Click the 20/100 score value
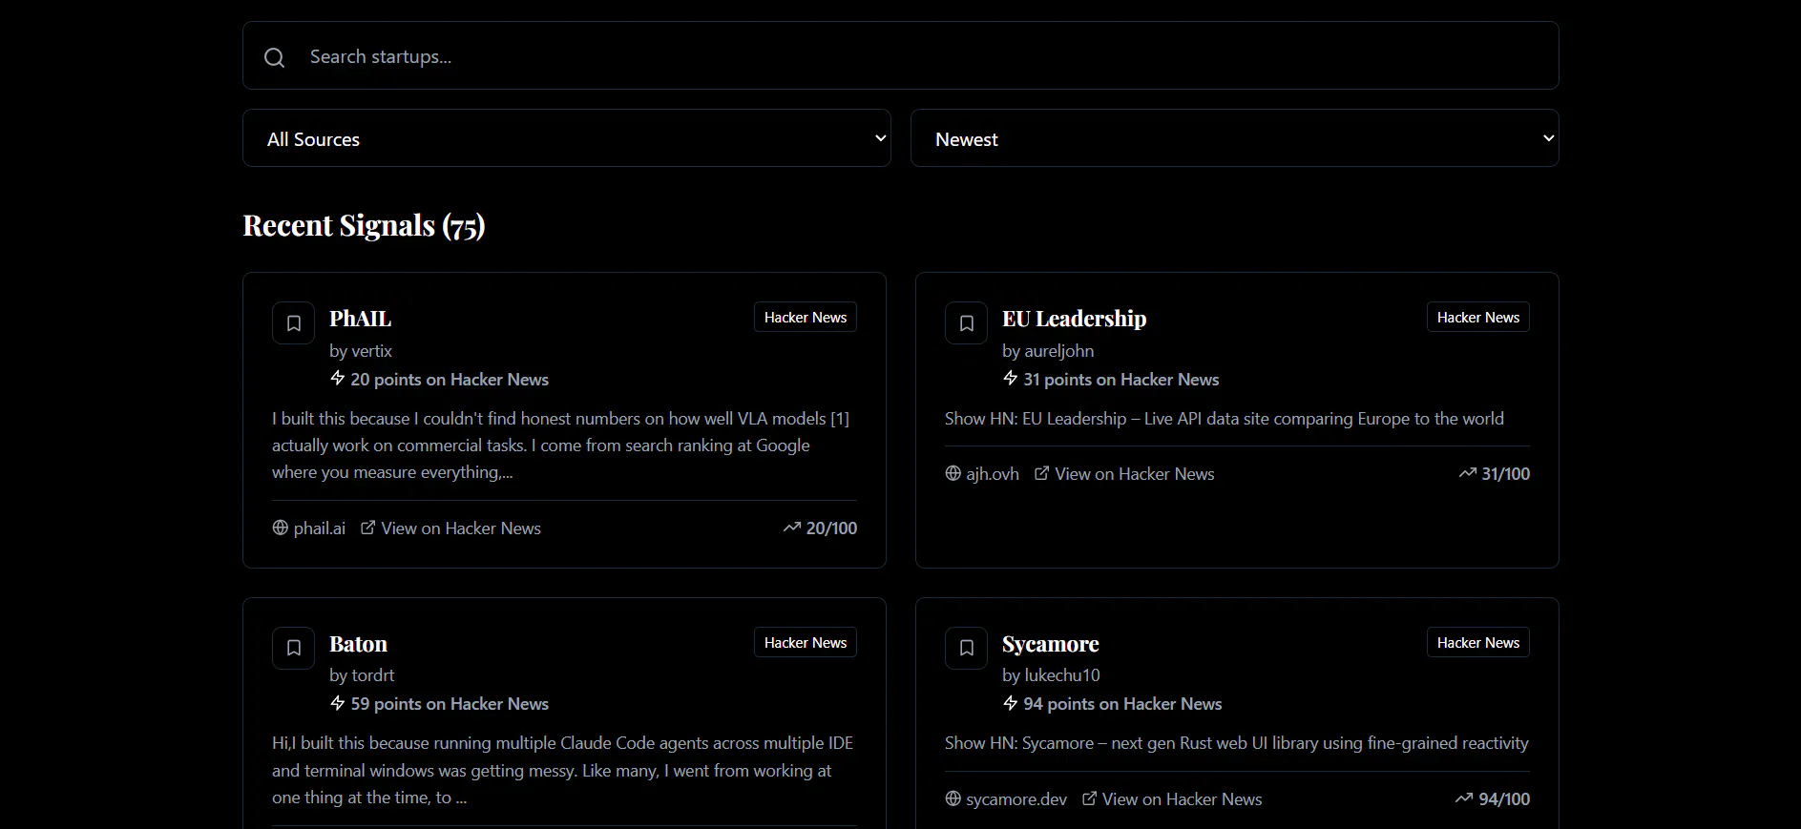 click(831, 528)
